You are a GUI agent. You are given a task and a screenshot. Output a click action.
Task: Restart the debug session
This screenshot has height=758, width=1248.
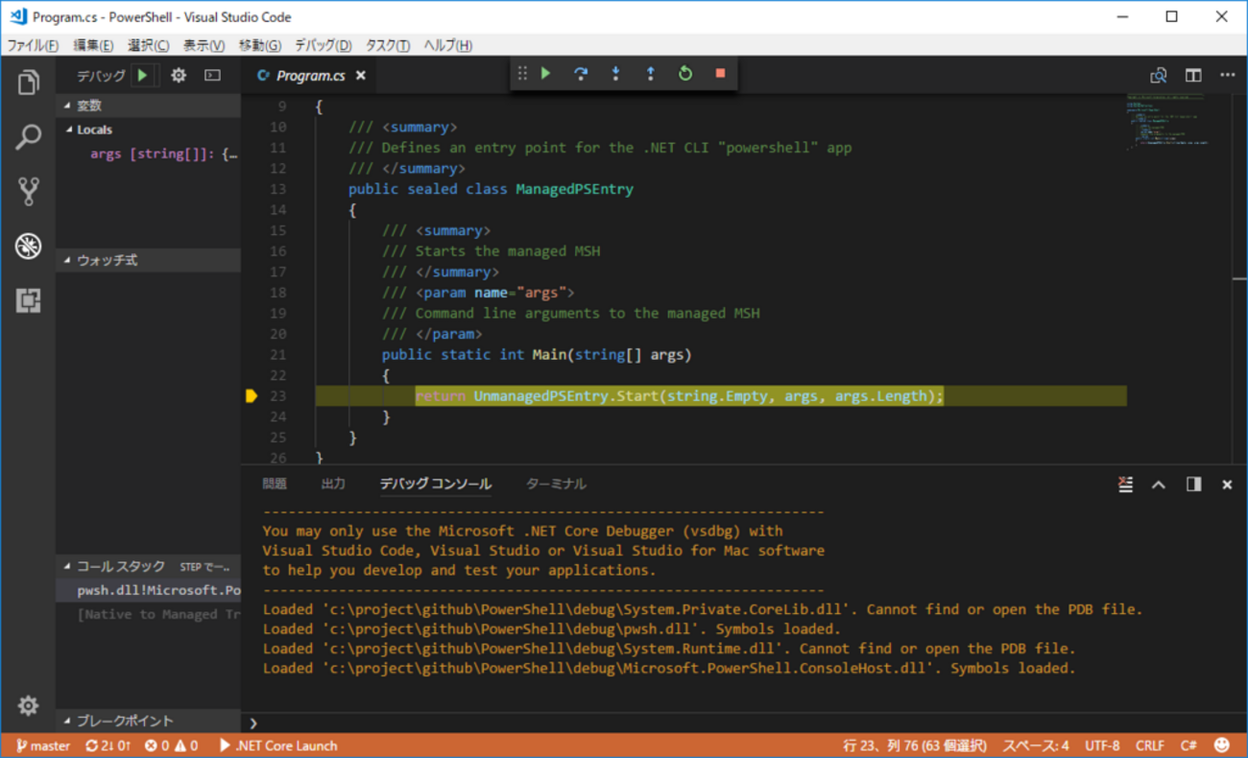coord(685,74)
